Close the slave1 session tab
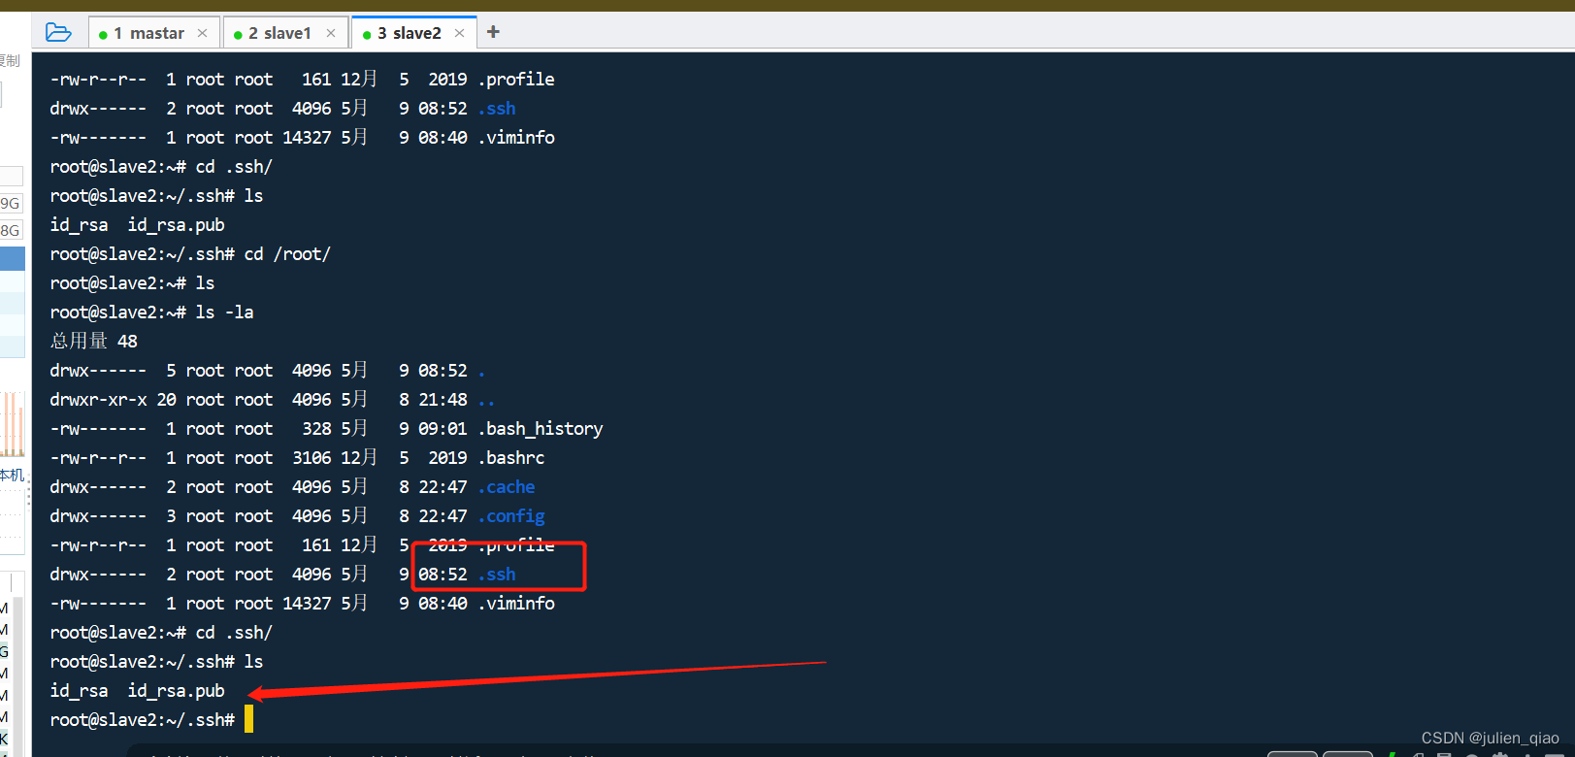 click(x=331, y=33)
